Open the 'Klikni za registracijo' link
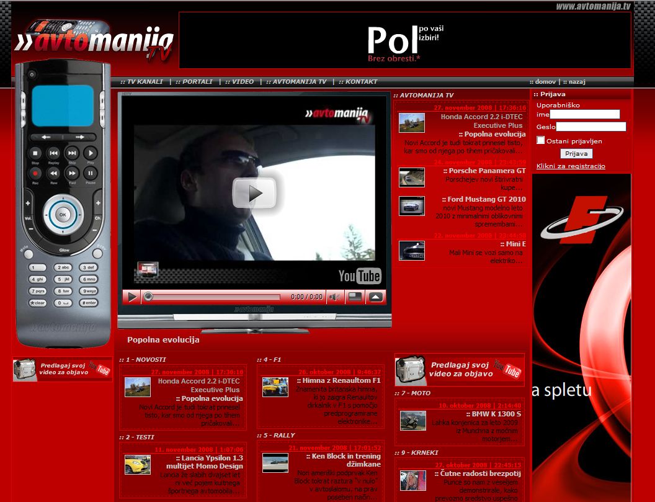Image resolution: width=655 pixels, height=502 pixels. 571,166
